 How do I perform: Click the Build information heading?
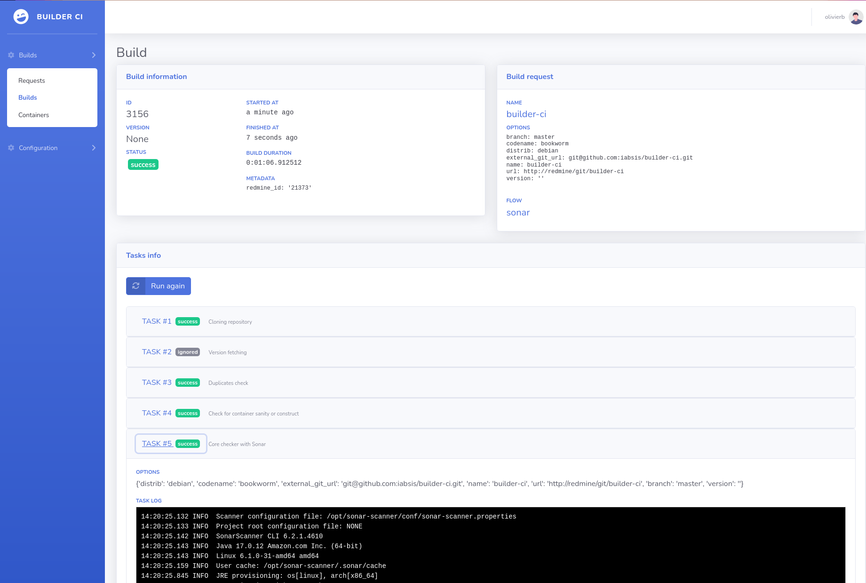click(x=156, y=77)
